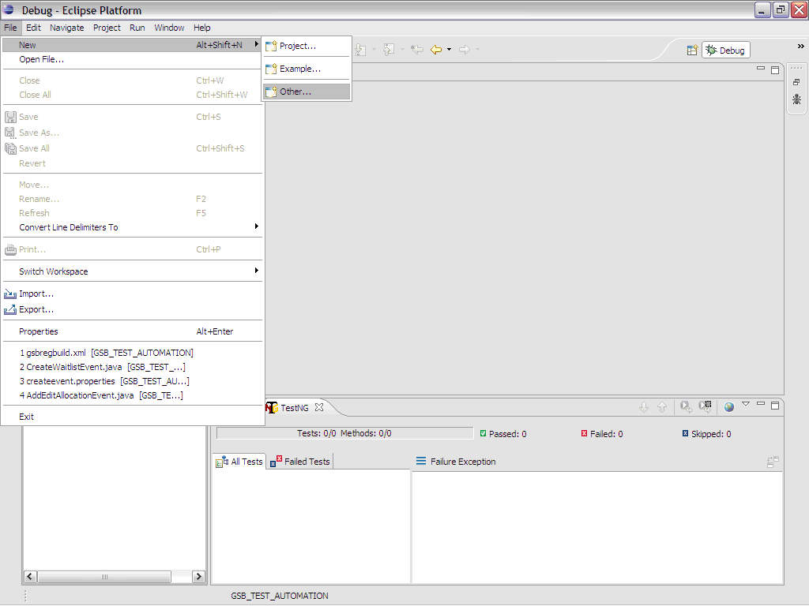Click the right arrow of horizontal scrollbar
The height and width of the screenshot is (606, 809).
coord(198,577)
